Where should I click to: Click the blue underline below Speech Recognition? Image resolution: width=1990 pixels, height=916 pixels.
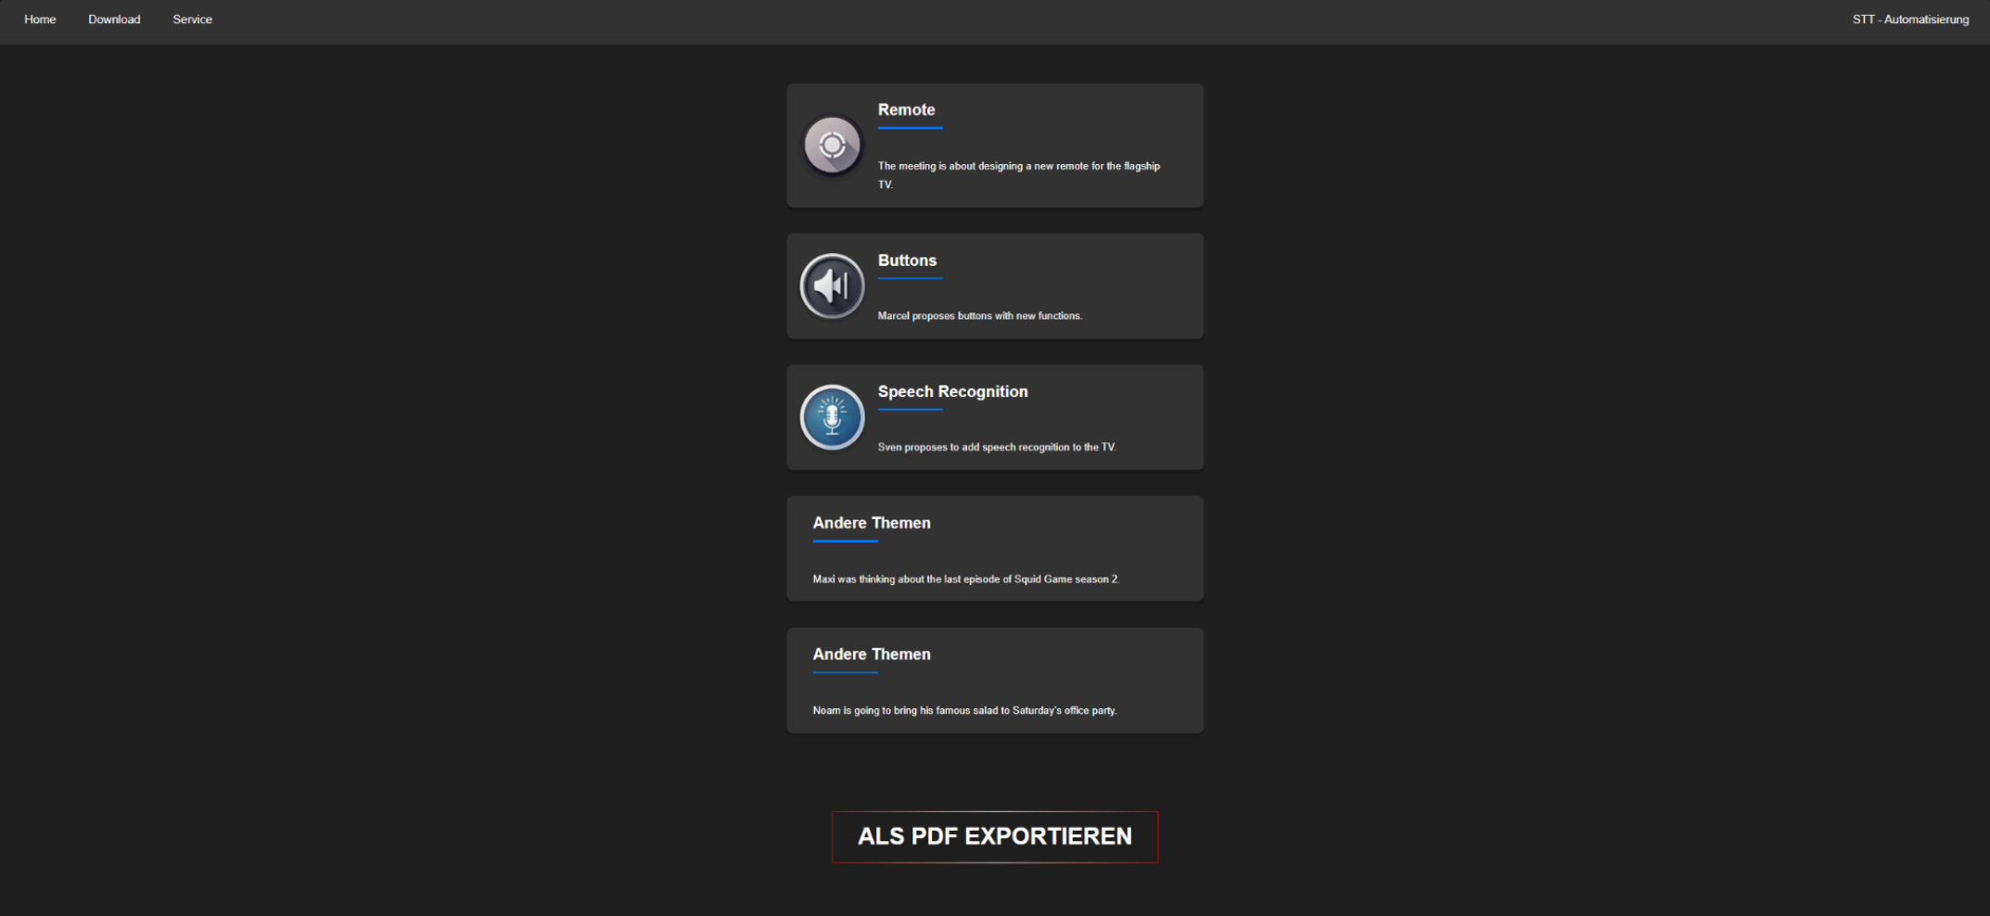coord(910,408)
